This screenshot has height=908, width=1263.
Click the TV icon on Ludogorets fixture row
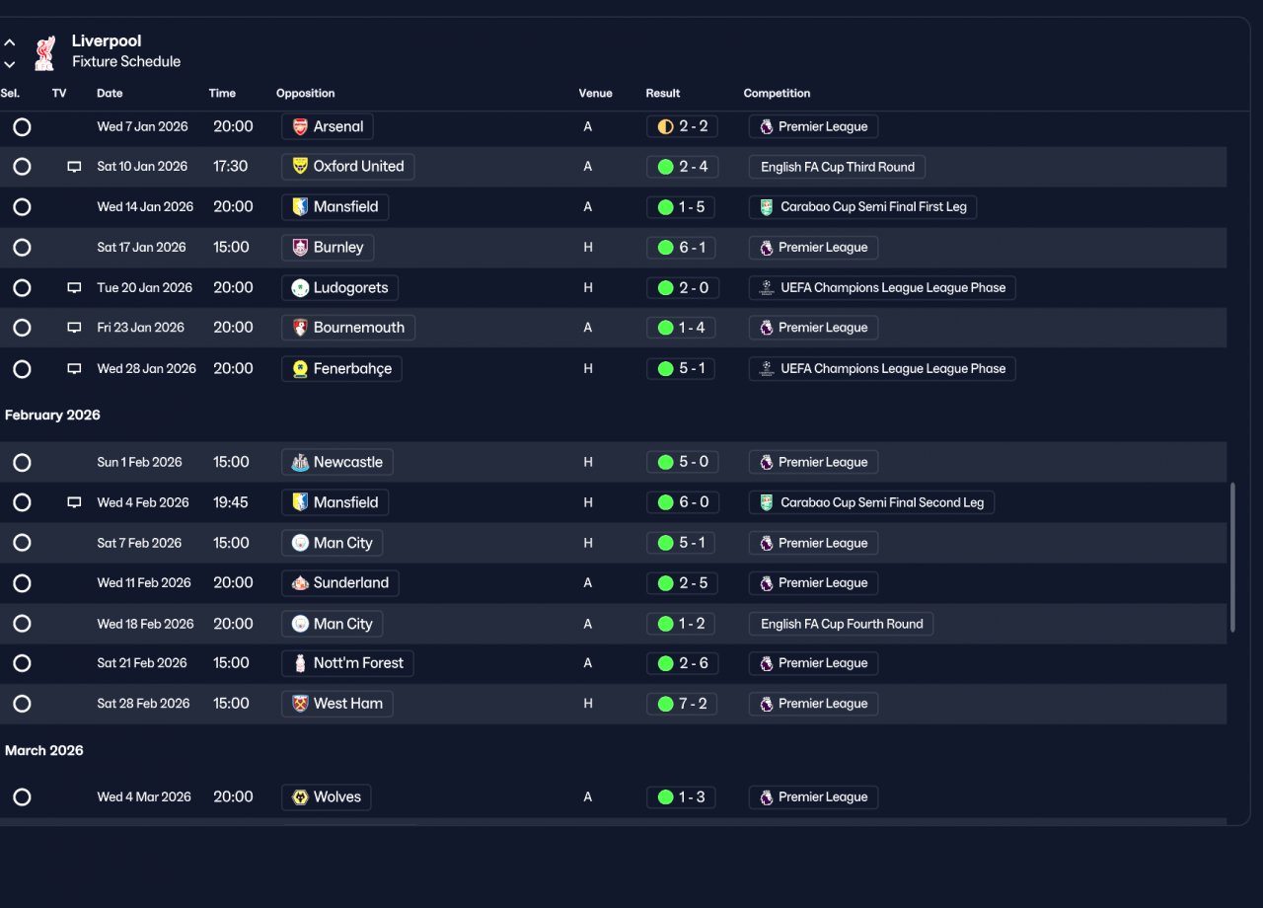[74, 288]
